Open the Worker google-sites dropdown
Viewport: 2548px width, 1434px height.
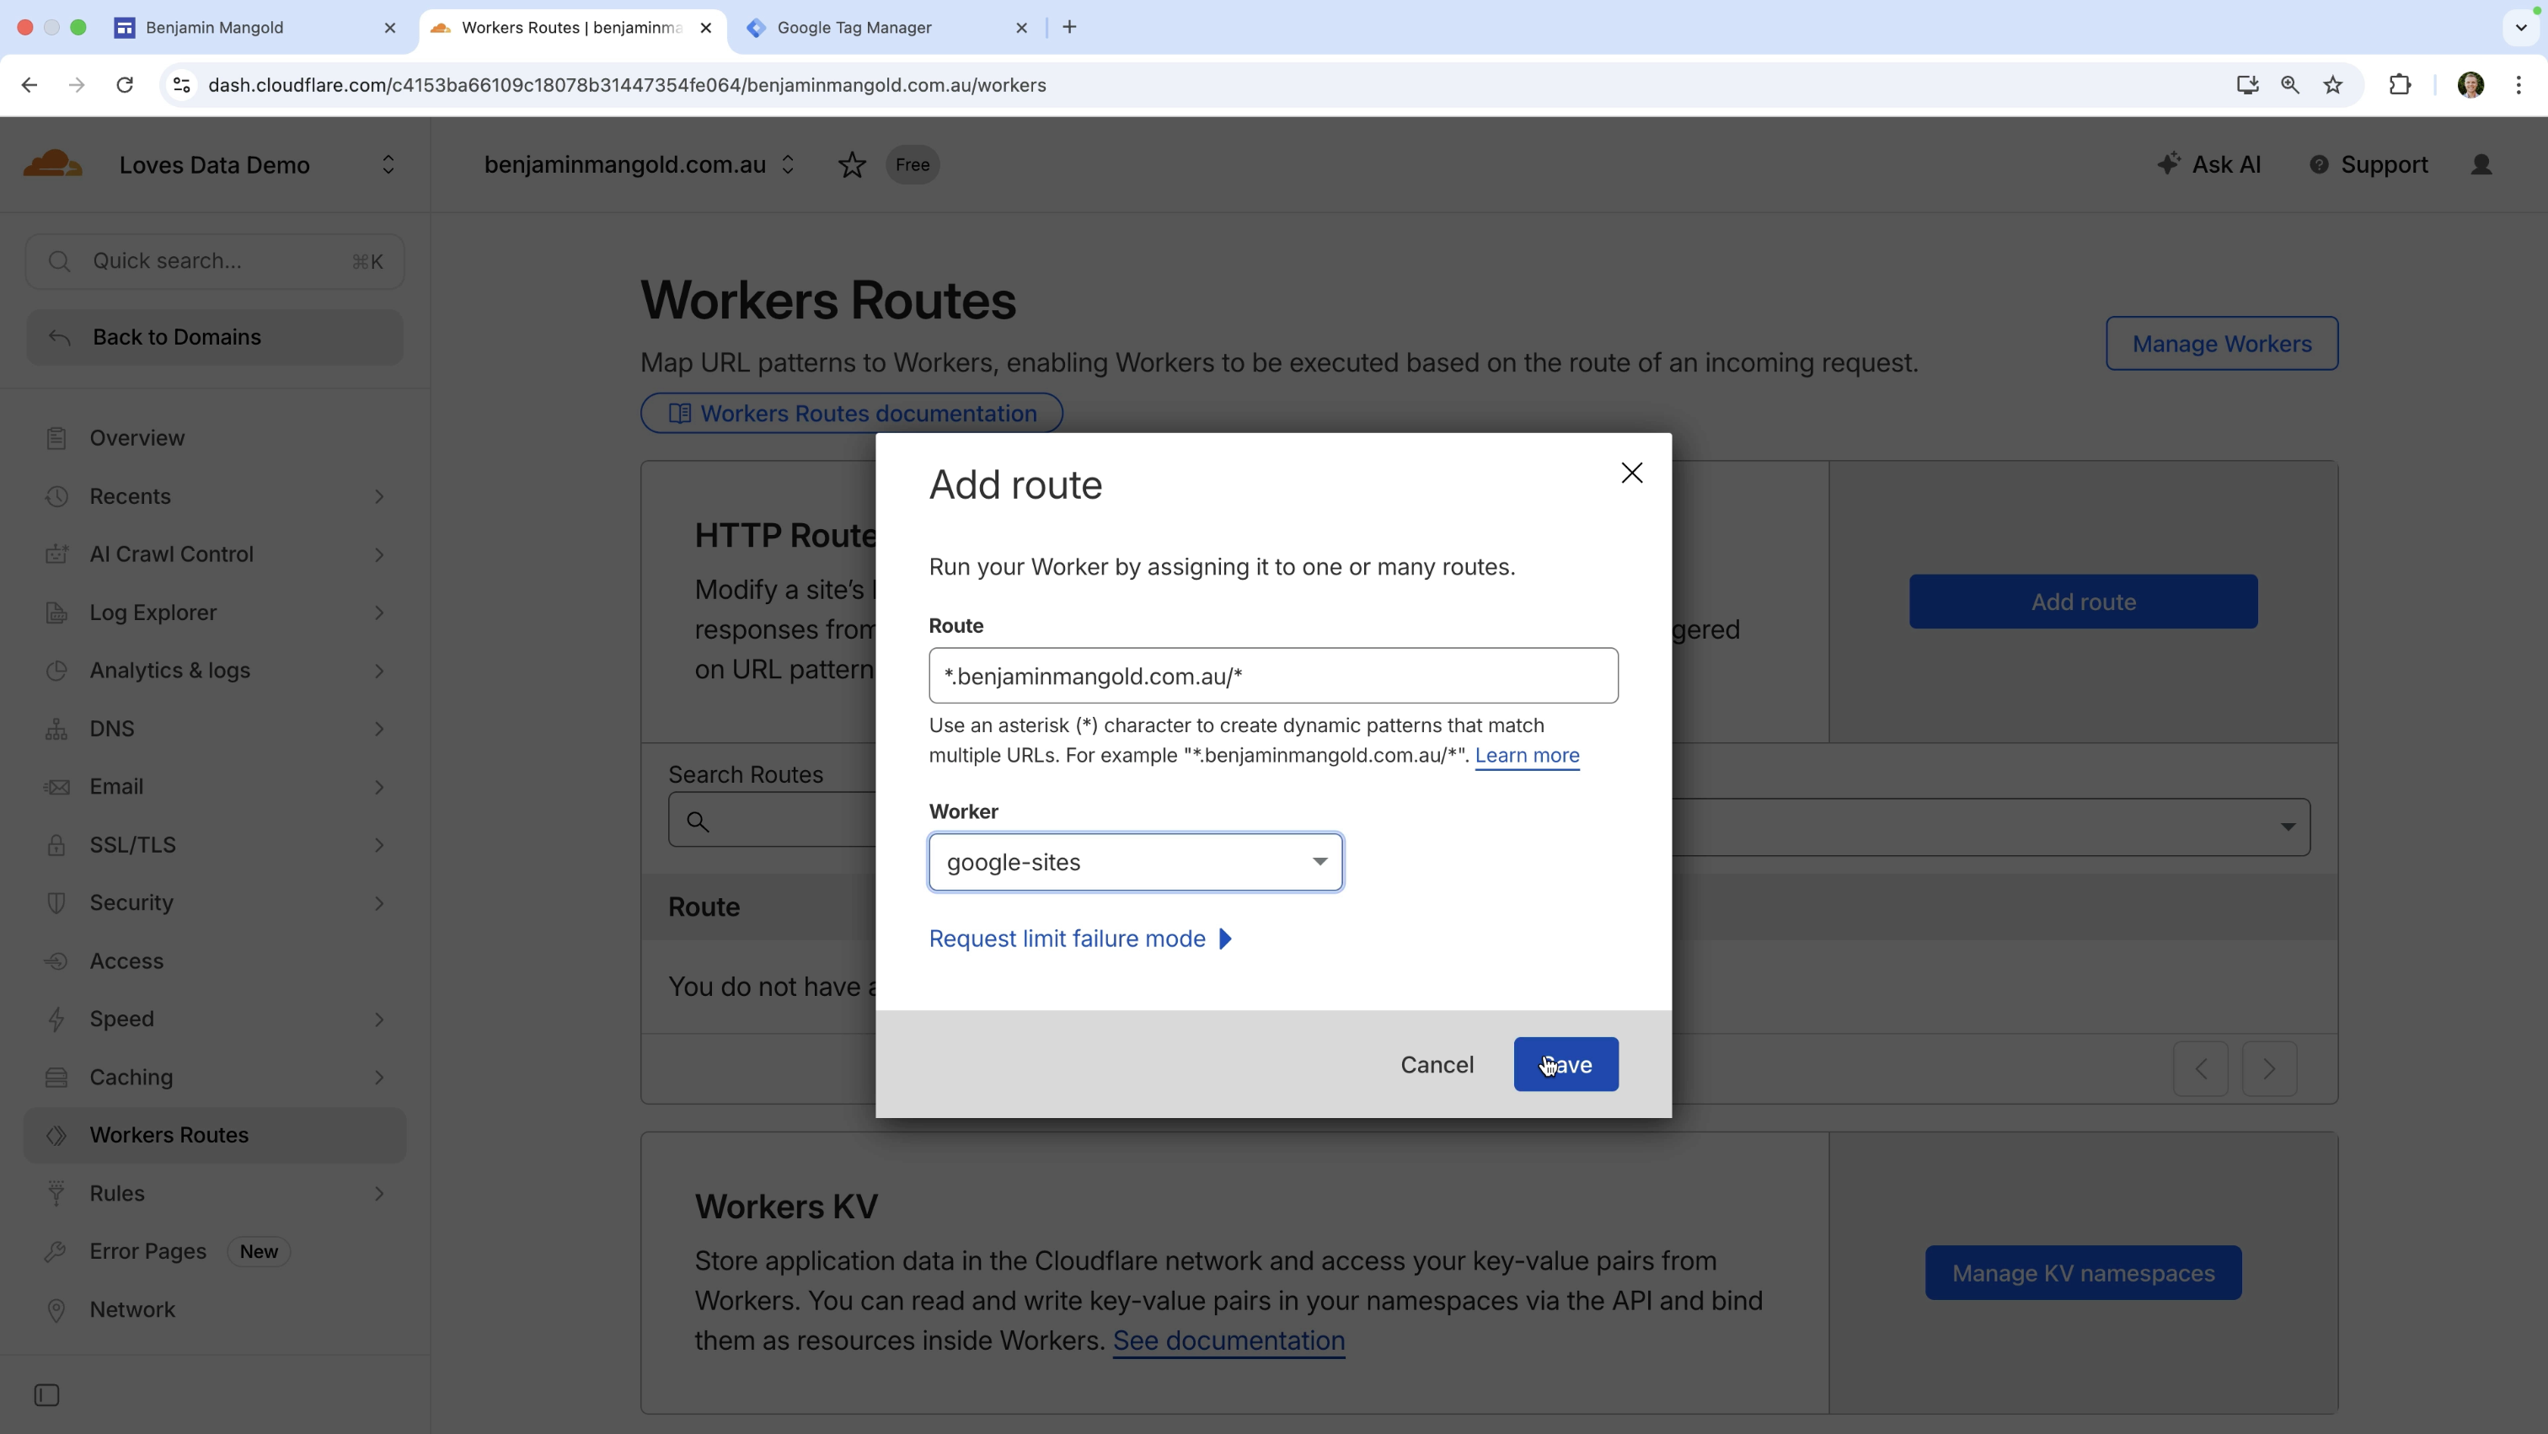[x=1136, y=863]
